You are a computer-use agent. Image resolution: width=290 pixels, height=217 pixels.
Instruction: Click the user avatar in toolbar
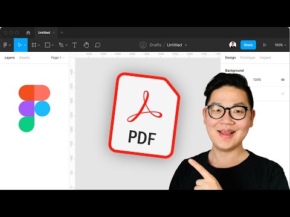pyautogui.click(x=233, y=45)
